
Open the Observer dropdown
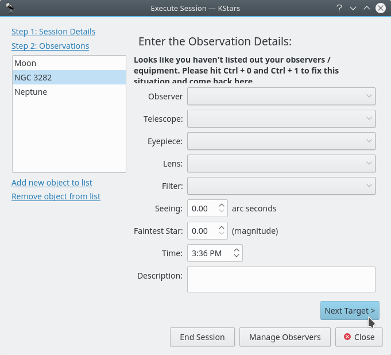point(281,97)
